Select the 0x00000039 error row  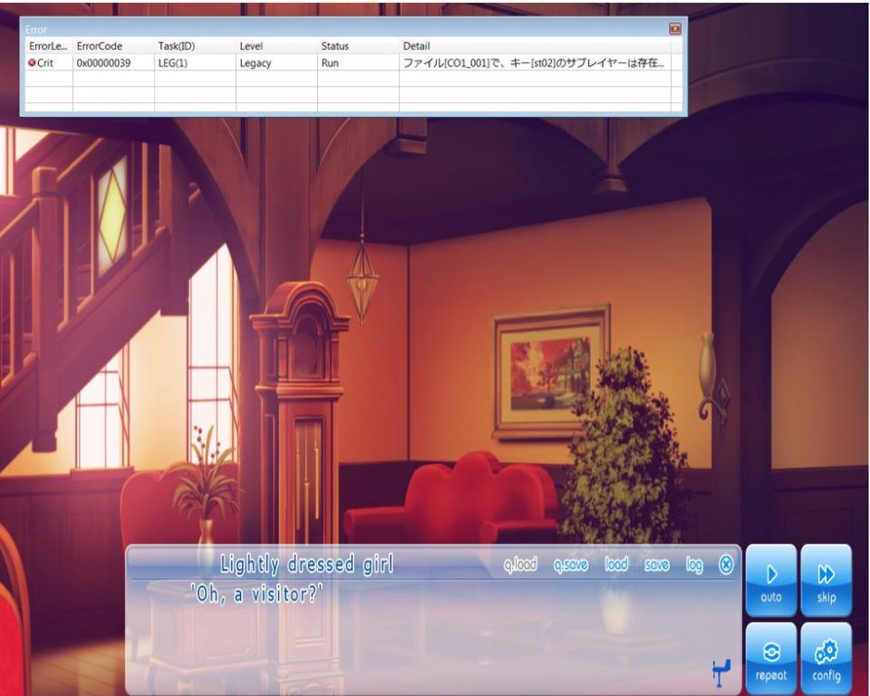[x=105, y=63]
